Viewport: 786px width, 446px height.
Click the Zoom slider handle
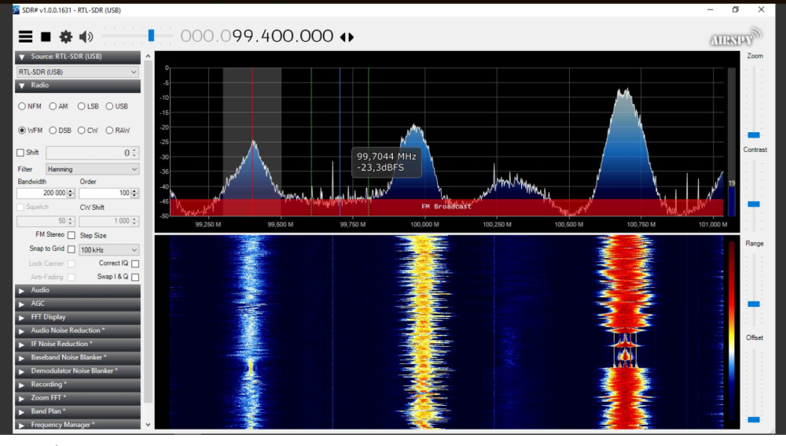[754, 135]
